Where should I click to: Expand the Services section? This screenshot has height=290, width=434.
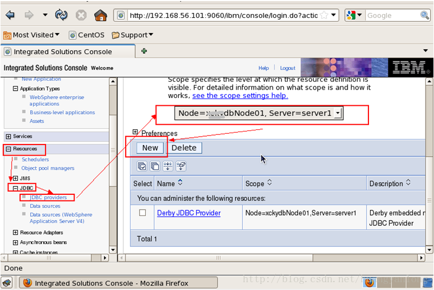tap(8, 137)
